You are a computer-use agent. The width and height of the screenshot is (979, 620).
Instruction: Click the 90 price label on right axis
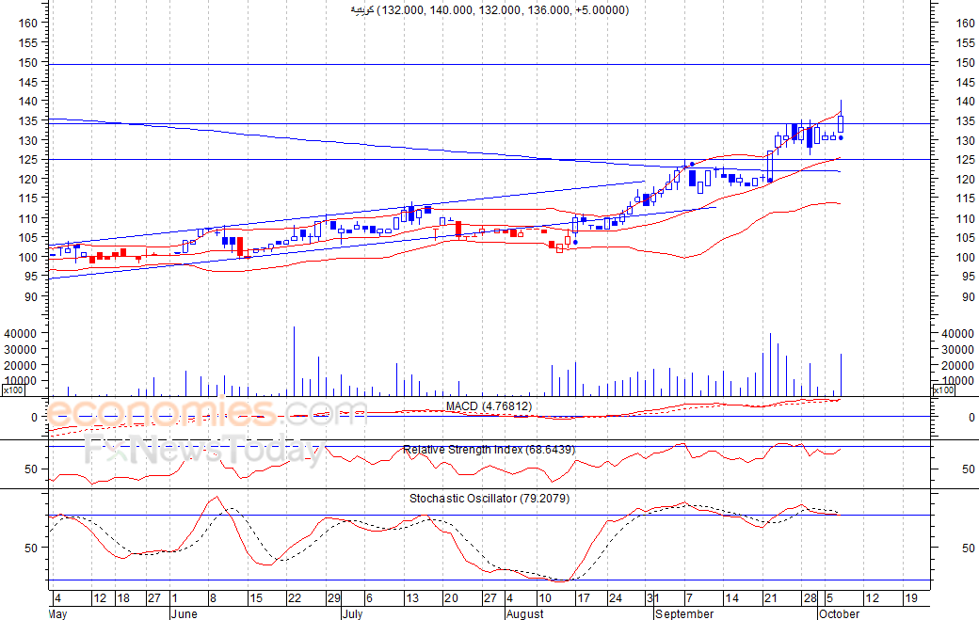(969, 297)
